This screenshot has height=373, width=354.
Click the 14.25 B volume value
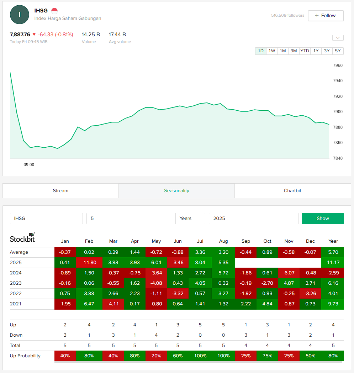tap(91, 35)
